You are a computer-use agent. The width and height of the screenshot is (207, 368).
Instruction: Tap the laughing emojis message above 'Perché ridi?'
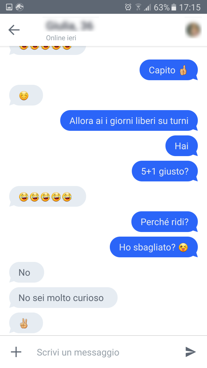47,196
